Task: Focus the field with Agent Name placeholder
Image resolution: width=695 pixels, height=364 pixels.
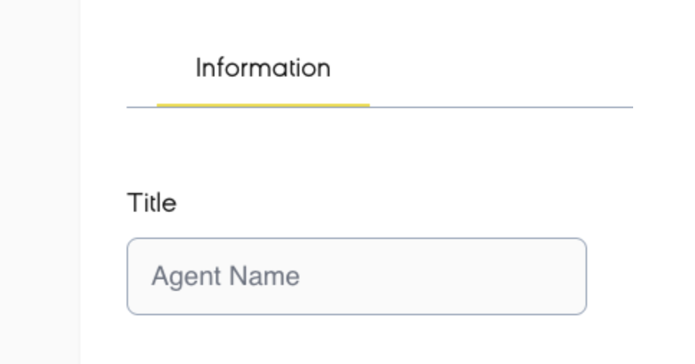Action: coord(356,276)
